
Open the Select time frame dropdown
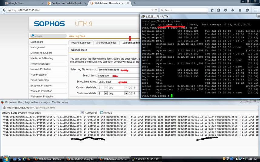tap(119, 82)
